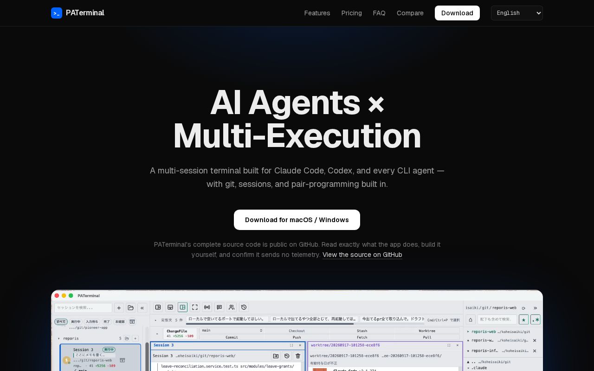Viewport: 594px width, 371px height.
Task: Click the side panel layout icon
Action: tap(158, 307)
